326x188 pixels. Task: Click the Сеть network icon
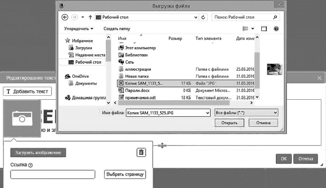(x=121, y=62)
